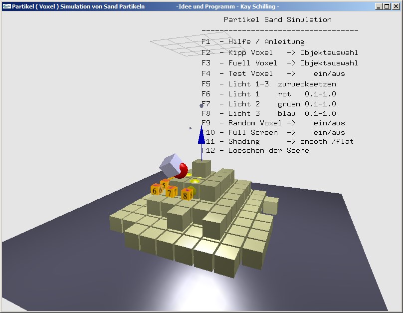The height and width of the screenshot is (313, 403).
Task: Select the orange cube numbered 7
Action: (171, 192)
